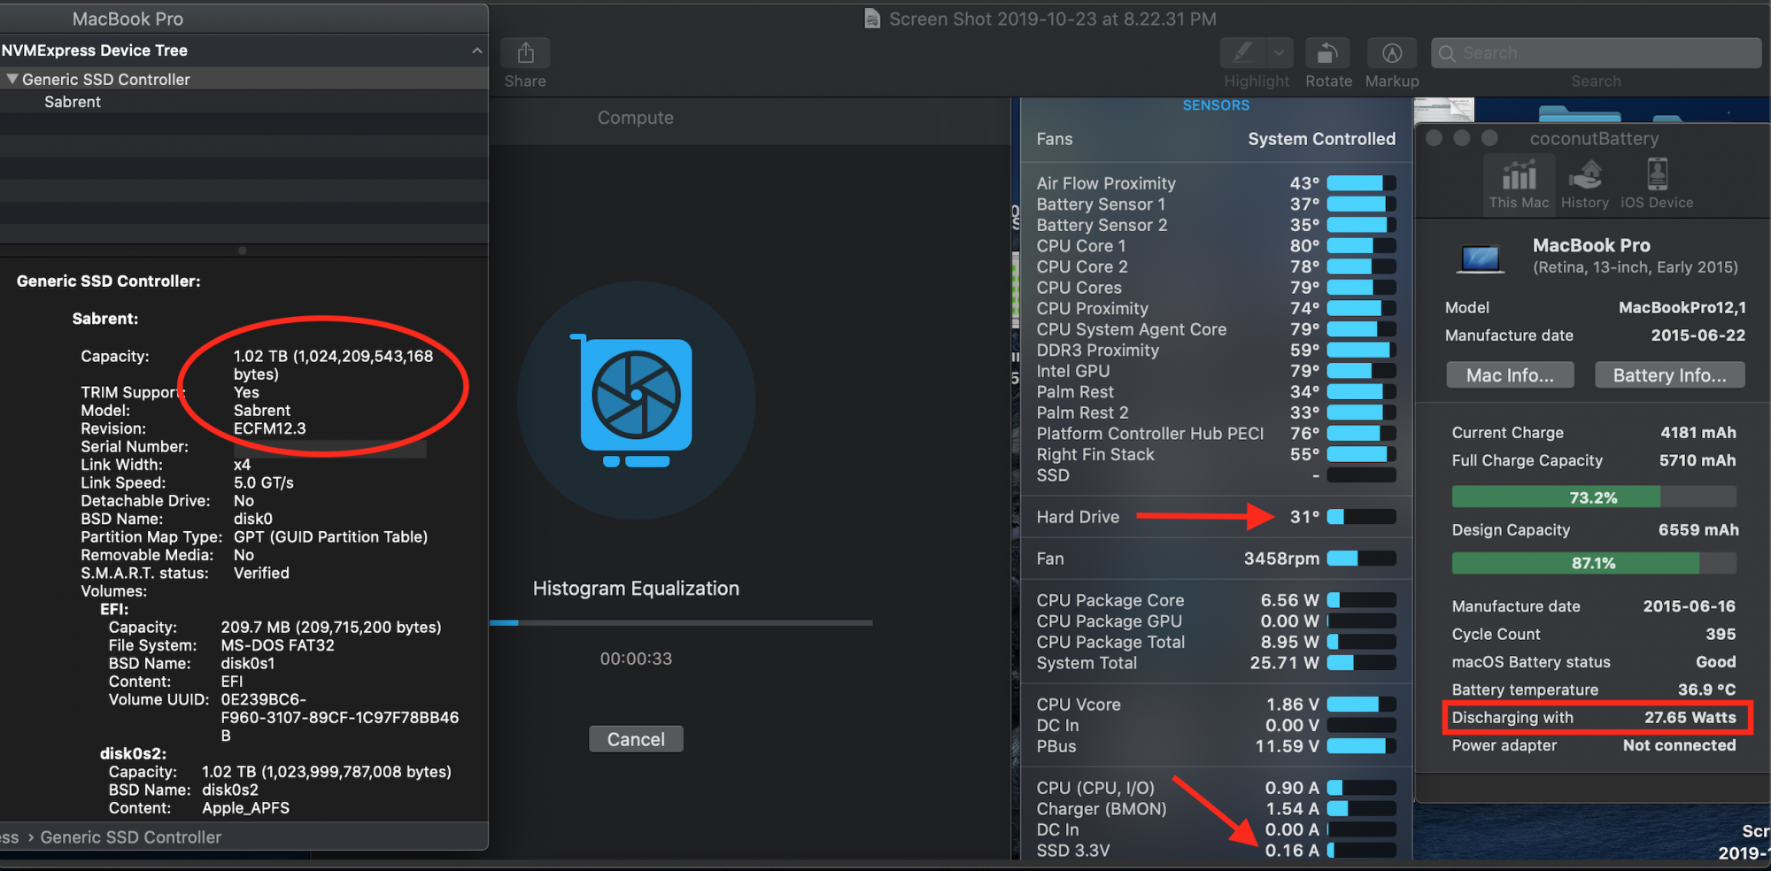Open Mac Info... in coconutBattery

coord(1510,375)
